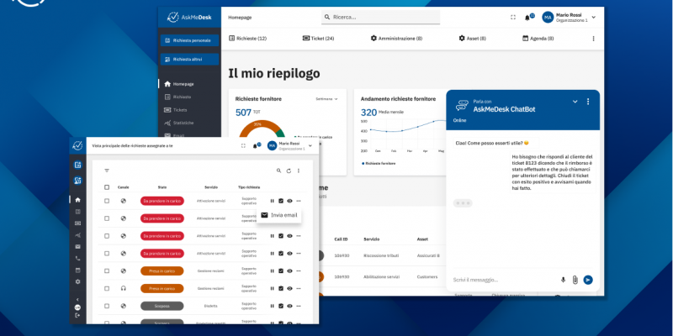Go to Home in the front window's icon sidebar
This screenshot has height=336, width=673.
(77, 200)
